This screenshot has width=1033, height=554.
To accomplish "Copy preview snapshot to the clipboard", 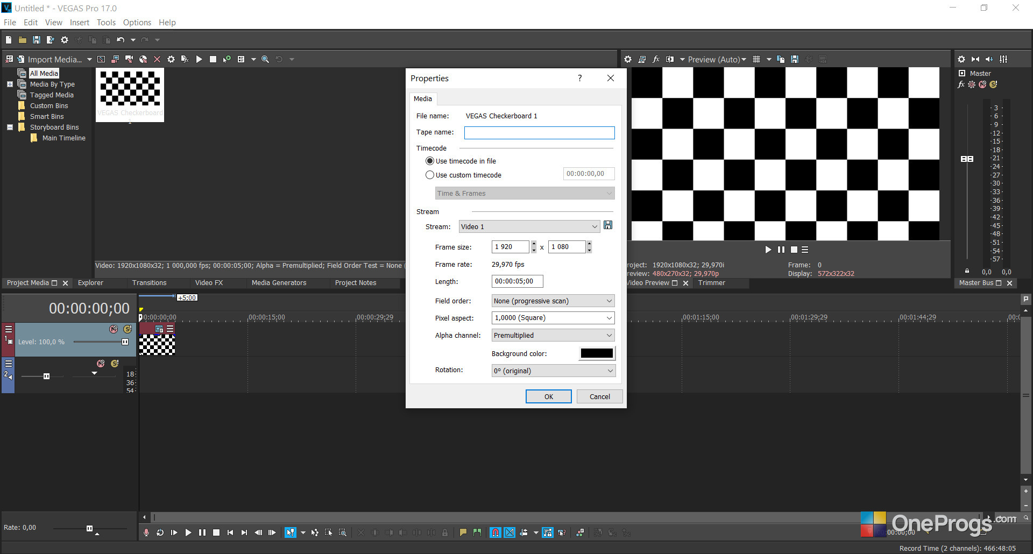I will [x=781, y=59].
